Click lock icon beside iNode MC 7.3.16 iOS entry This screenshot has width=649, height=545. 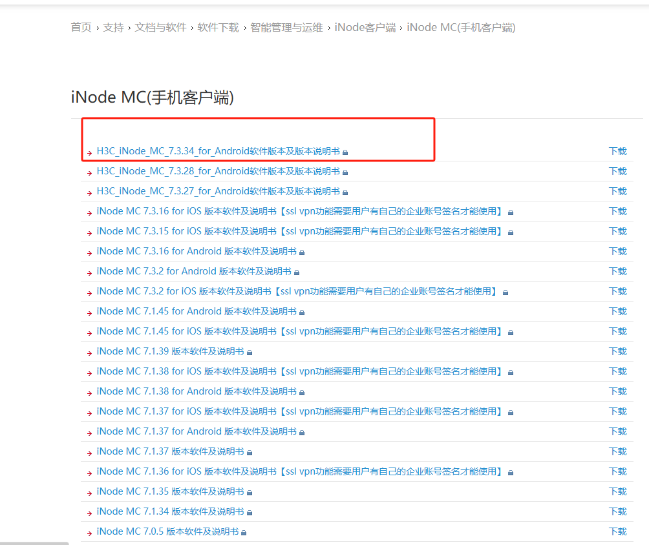511,212
